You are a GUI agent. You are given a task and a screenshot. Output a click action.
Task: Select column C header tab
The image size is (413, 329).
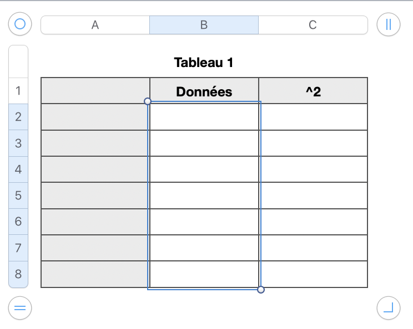pos(313,25)
